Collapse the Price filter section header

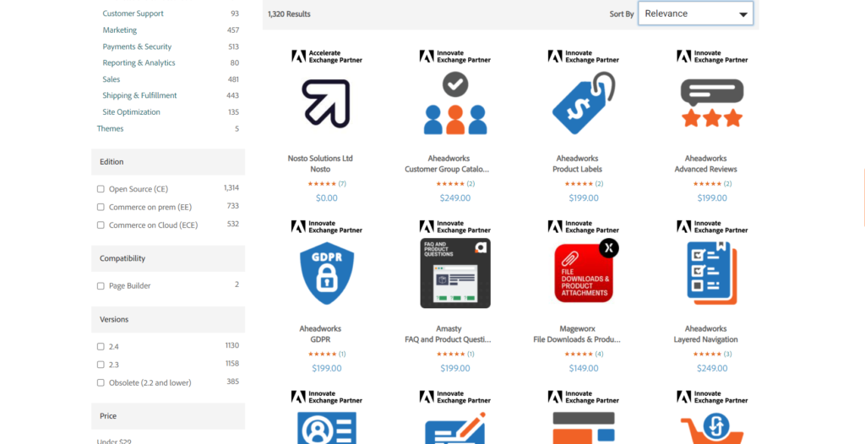point(168,416)
